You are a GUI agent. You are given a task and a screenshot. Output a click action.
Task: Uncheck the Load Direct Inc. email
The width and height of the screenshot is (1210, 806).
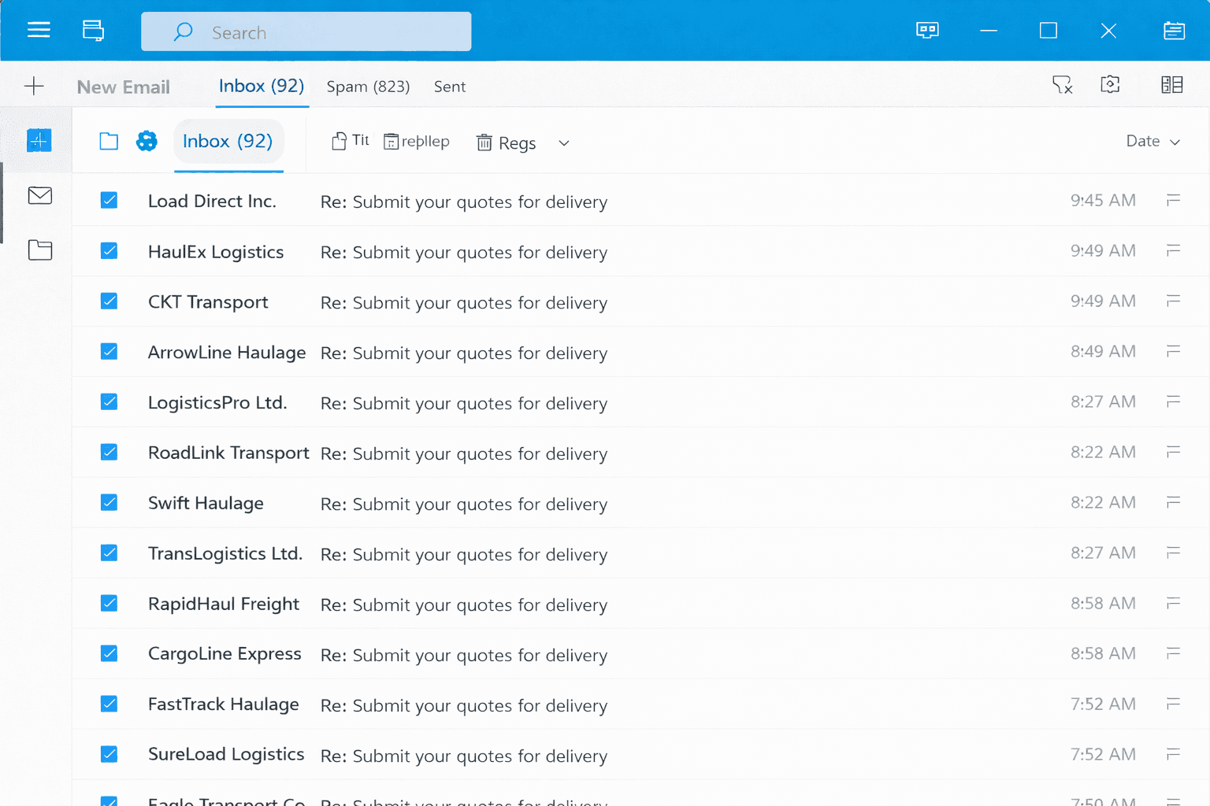pos(109,200)
